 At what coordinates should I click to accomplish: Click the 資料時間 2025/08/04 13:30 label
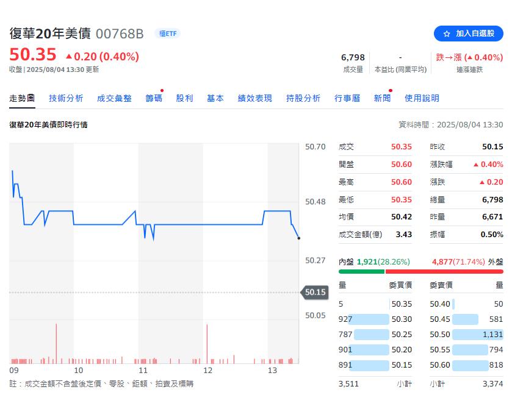(450, 124)
